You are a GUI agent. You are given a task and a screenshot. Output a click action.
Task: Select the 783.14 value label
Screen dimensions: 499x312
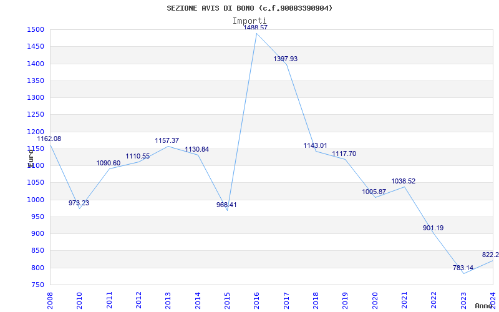[463, 268]
